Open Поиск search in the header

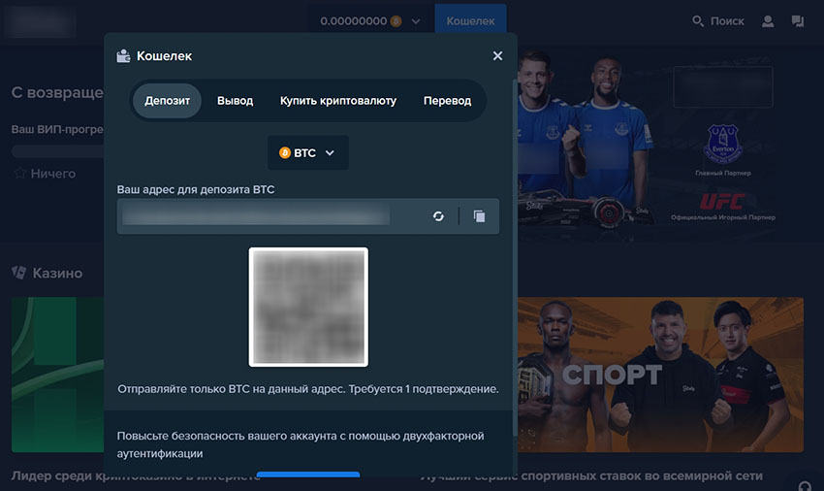pyautogui.click(x=717, y=21)
